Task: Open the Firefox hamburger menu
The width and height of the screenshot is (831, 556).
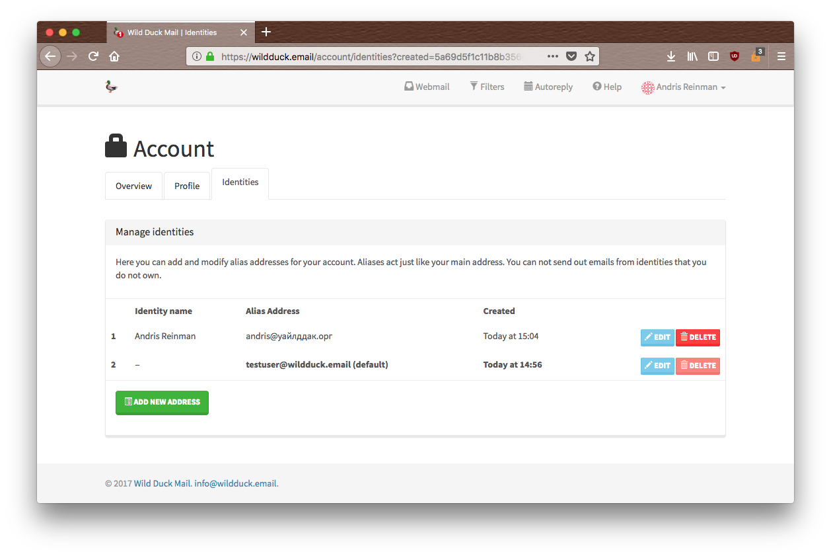Action: (x=781, y=56)
